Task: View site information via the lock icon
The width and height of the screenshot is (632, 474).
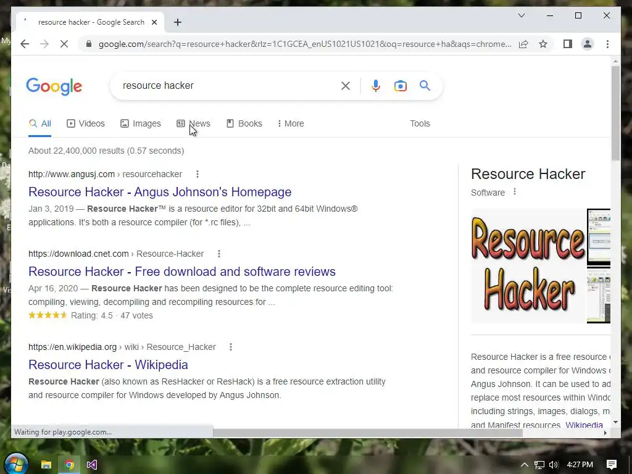Action: 89,44
